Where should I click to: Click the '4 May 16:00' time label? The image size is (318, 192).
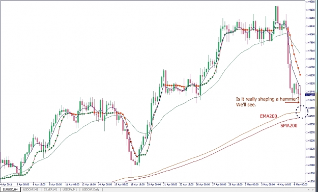click(x=285, y=184)
